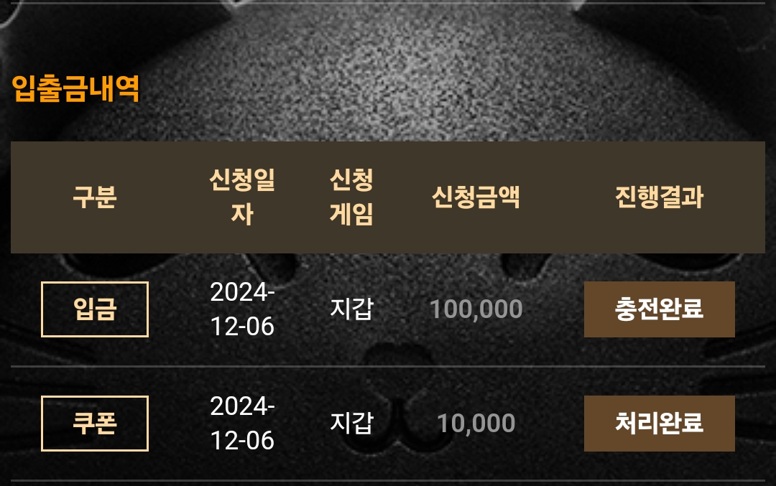
Task: Click 지갑 in the 쿠폰 row
Action: (x=351, y=424)
